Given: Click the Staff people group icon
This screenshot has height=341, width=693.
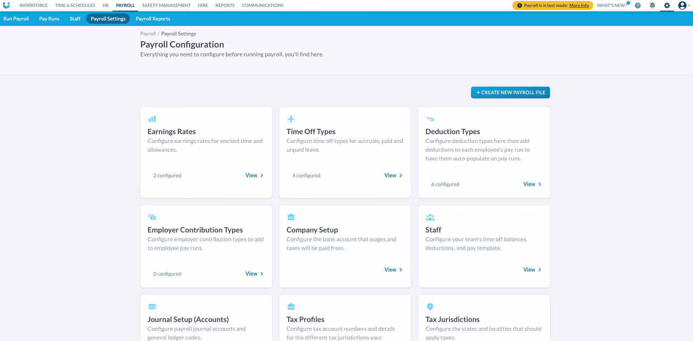Looking at the screenshot, I should (x=430, y=217).
